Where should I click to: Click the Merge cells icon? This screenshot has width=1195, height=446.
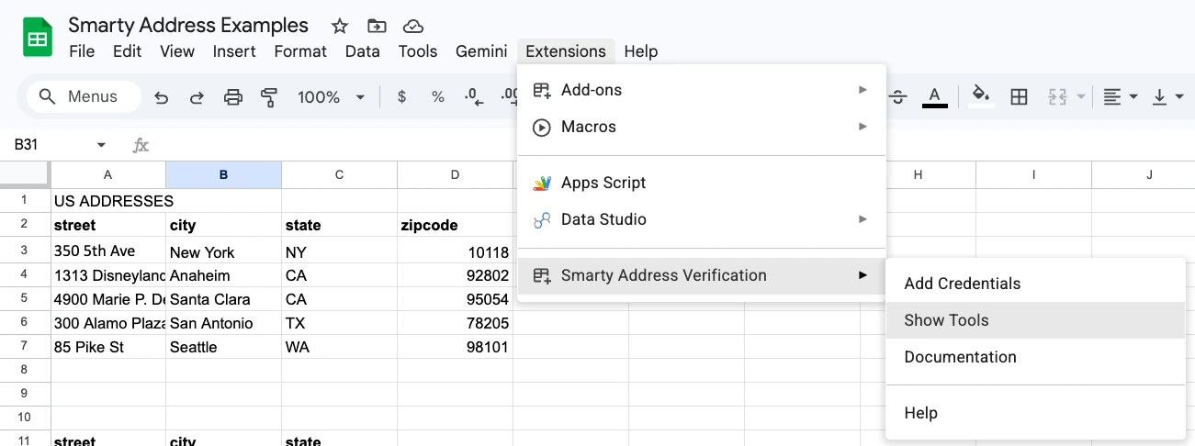(1057, 97)
